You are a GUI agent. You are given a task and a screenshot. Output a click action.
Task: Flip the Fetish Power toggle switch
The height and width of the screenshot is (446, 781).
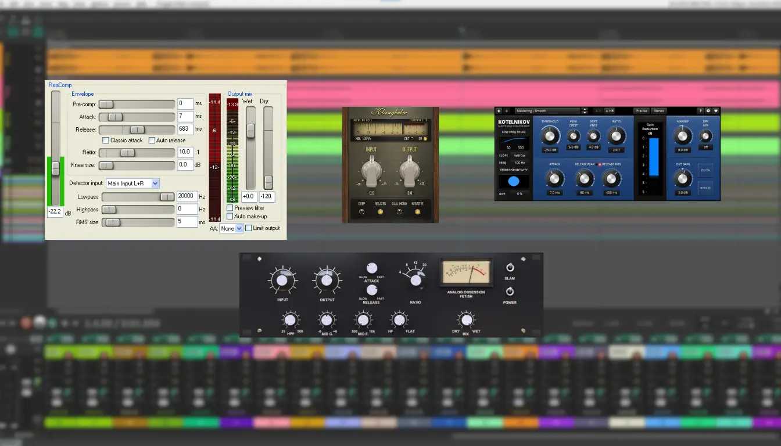510,292
